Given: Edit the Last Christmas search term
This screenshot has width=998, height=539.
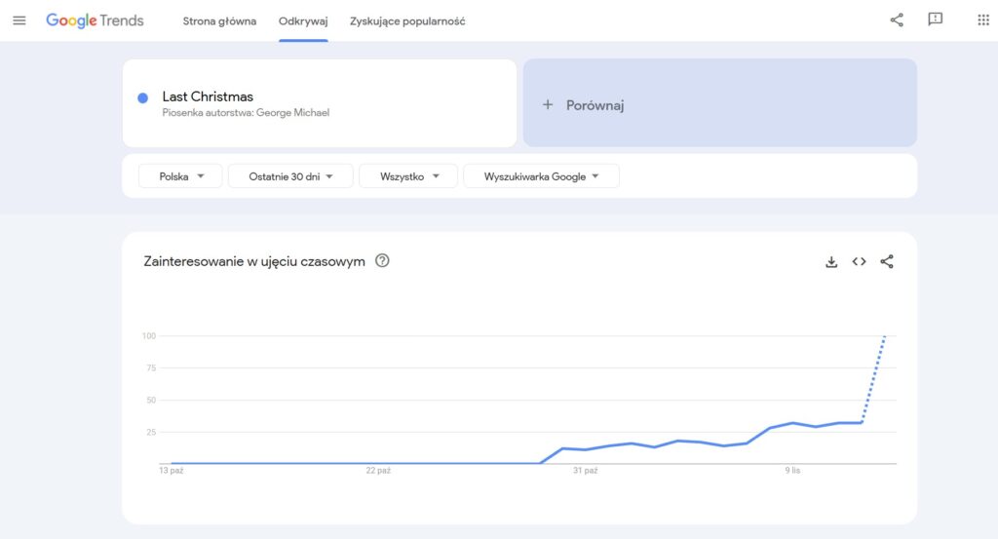Looking at the screenshot, I should (208, 96).
